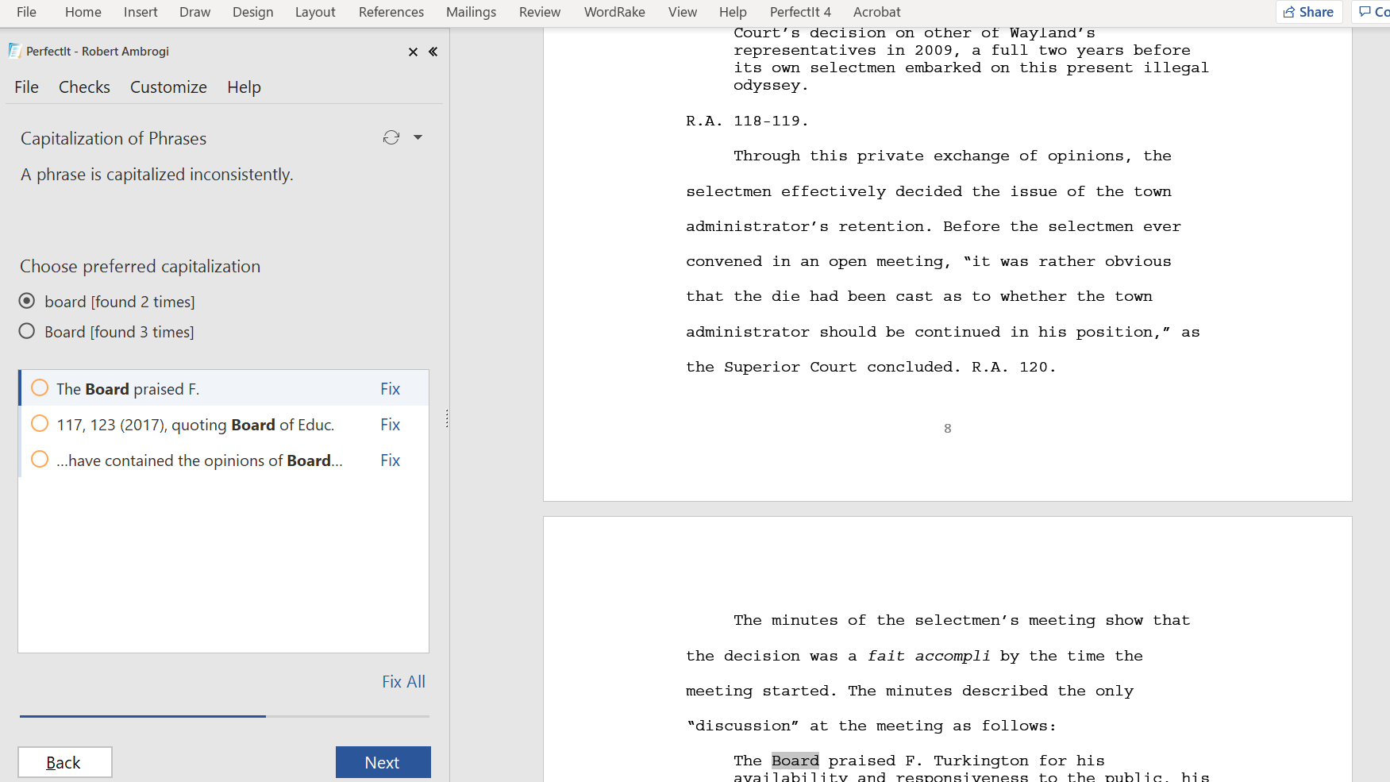Viewport: 1390px width, 782px height.
Task: Switch to the Layout ribbon tab
Action: pyautogui.click(x=315, y=12)
